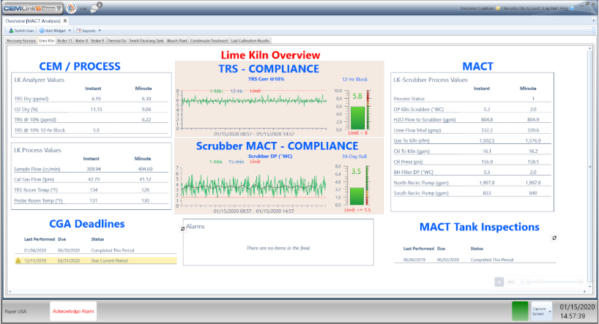Select the 01/04/2020 Completed This Period row

(96, 250)
